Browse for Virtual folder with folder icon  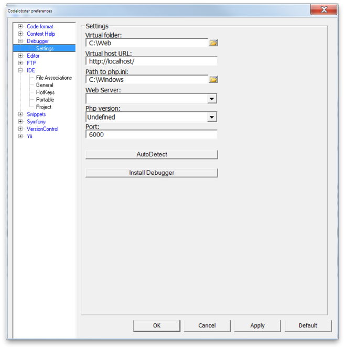(x=213, y=43)
